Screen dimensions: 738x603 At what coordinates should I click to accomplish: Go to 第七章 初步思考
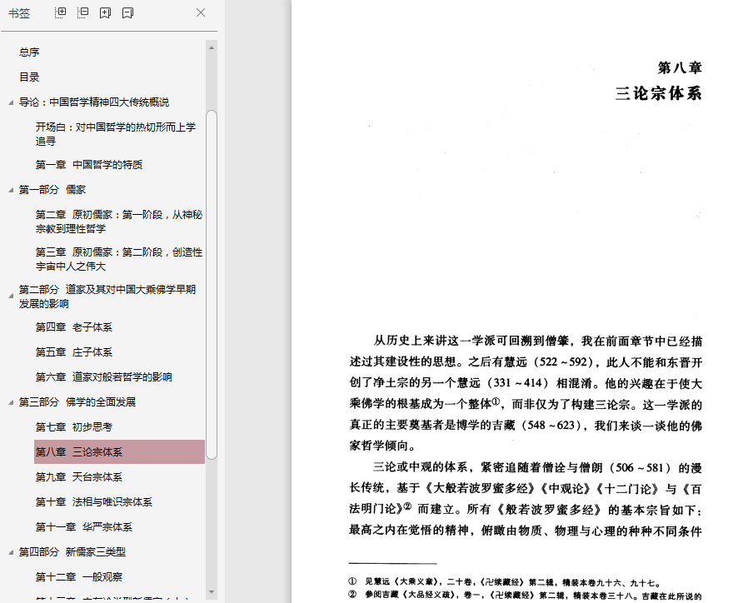pyautogui.click(x=74, y=427)
